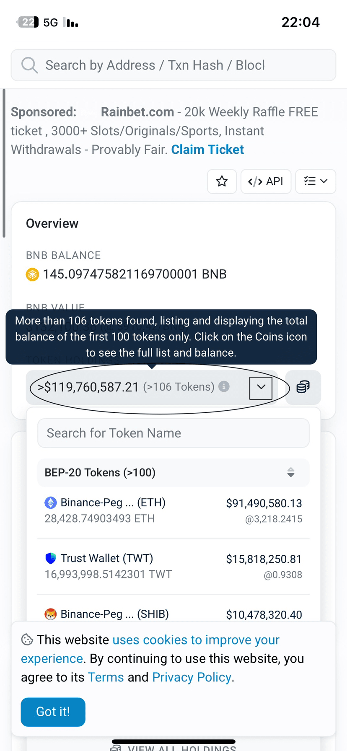Screen dimensions: 347x751
Task: Click the Trust Wallet shield icon
Action: (50, 558)
